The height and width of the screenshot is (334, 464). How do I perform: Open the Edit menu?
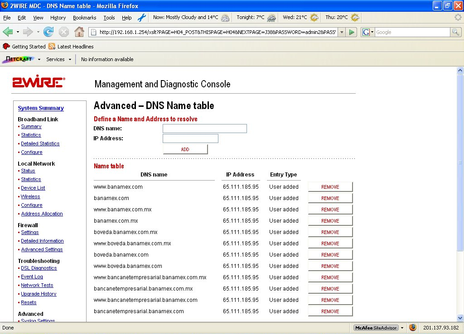tap(22, 18)
